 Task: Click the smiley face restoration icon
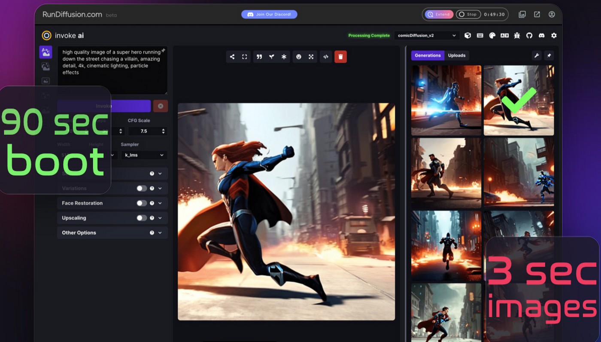click(299, 57)
